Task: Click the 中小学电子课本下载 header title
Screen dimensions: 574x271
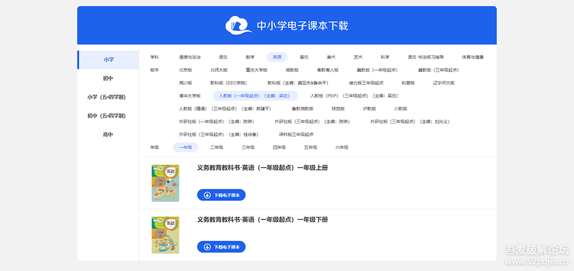Action: pyautogui.click(x=302, y=26)
